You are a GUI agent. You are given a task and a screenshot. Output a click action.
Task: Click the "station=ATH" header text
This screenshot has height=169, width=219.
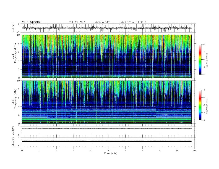coord(103,22)
